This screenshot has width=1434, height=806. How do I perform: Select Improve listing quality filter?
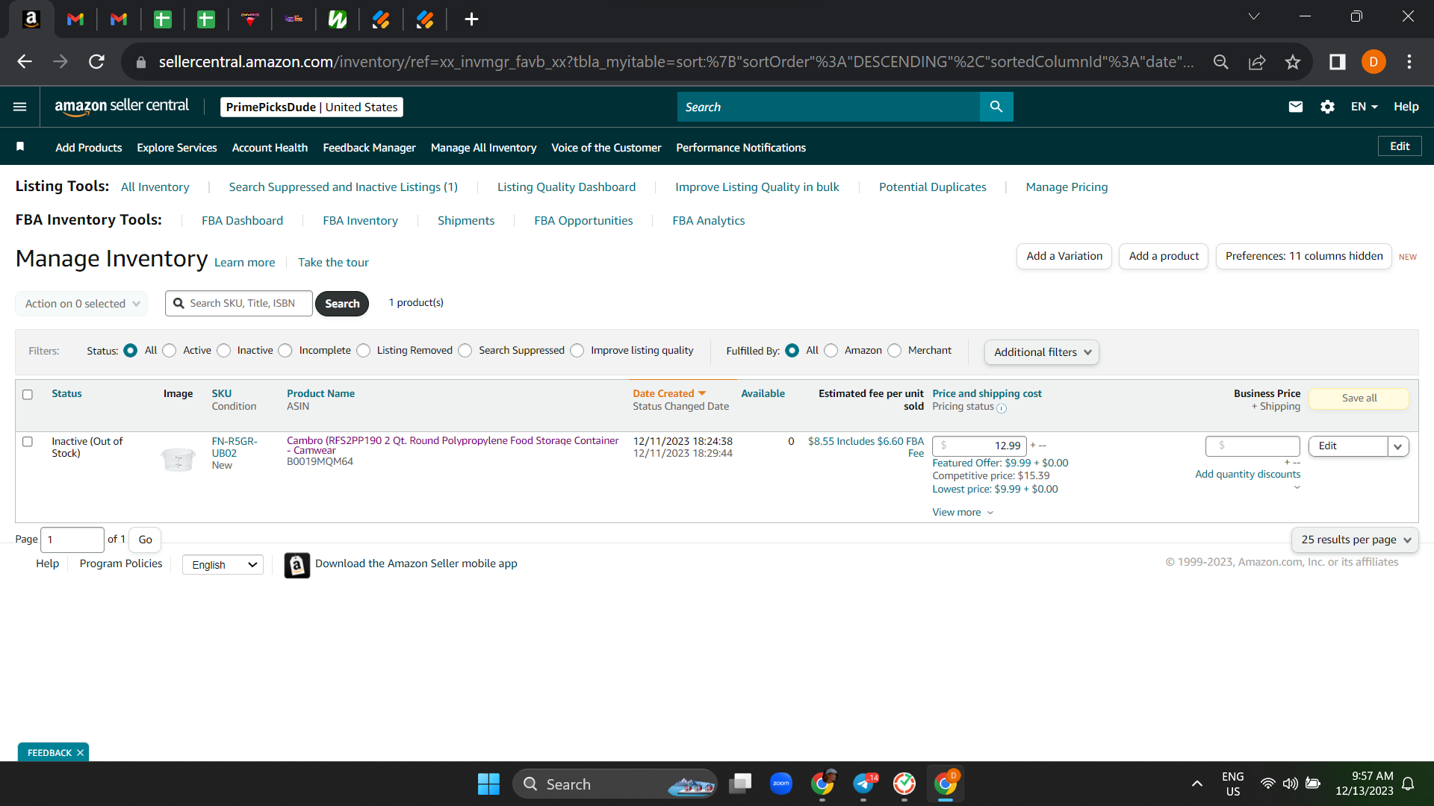click(x=577, y=351)
